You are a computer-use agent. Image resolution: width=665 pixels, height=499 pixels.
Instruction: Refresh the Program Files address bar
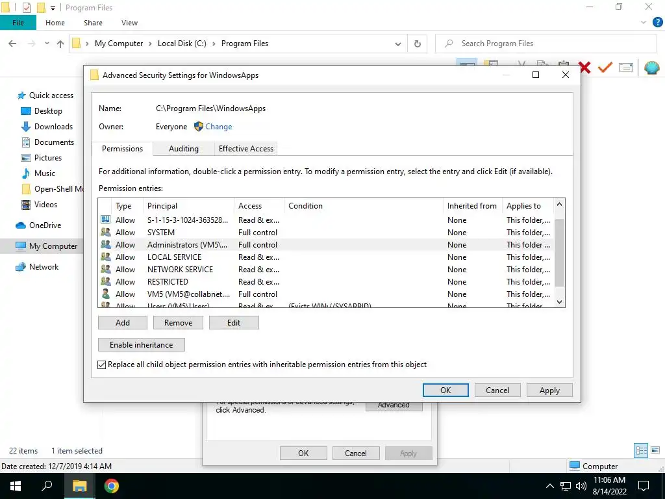418,44
